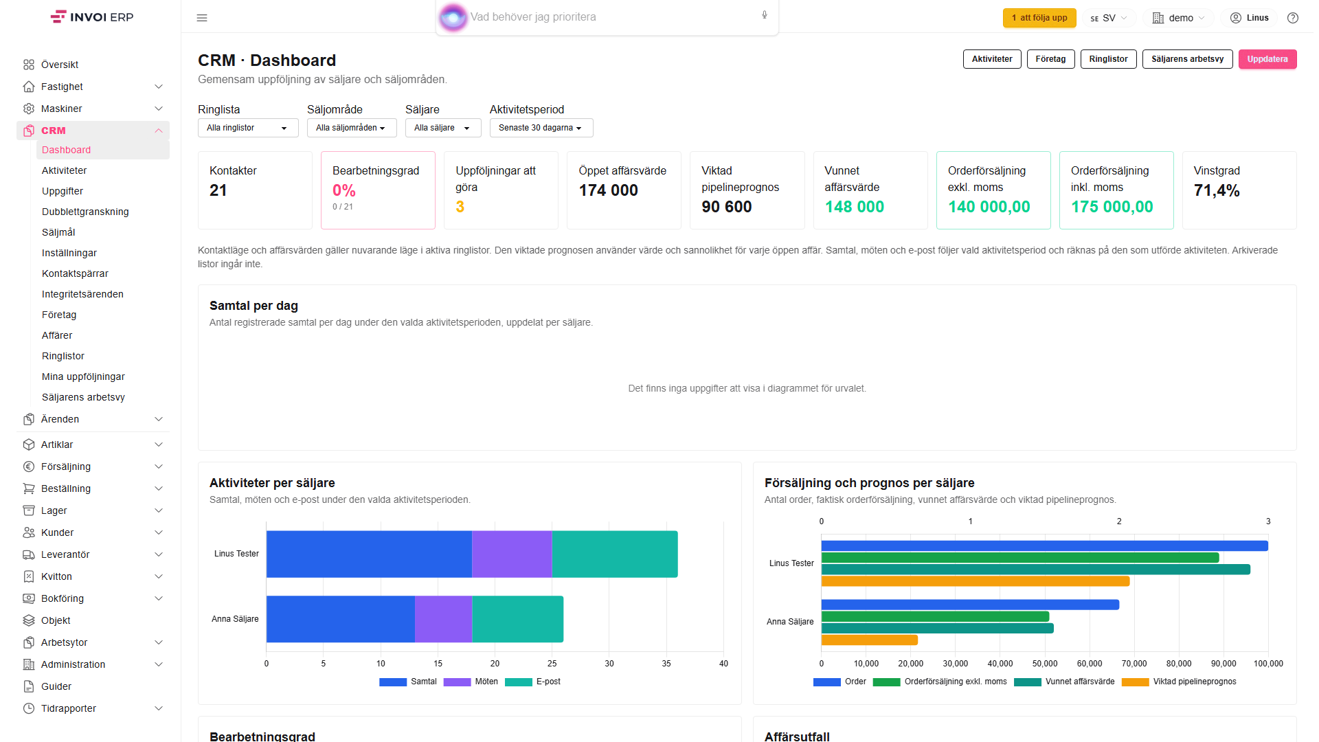
Task: Click the Ringlistor header button
Action: click(x=1108, y=59)
